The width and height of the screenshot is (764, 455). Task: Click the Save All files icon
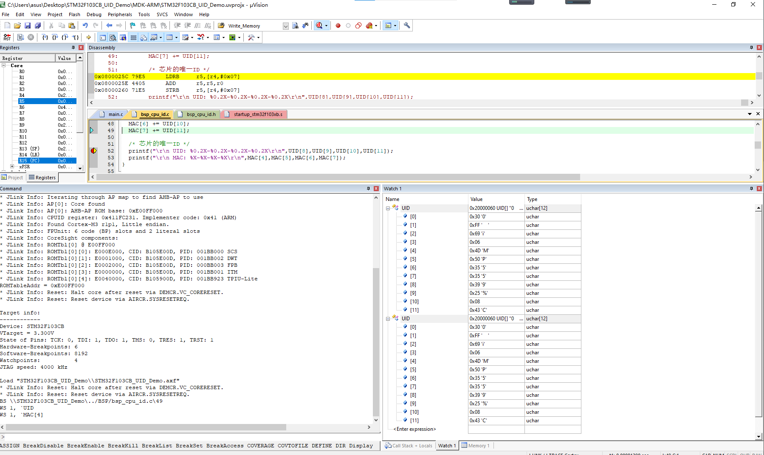click(38, 25)
